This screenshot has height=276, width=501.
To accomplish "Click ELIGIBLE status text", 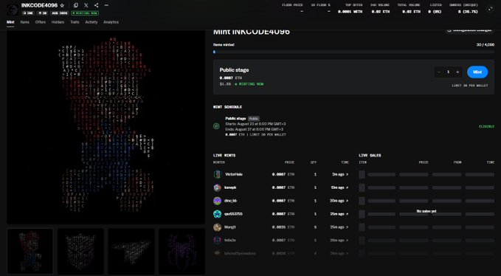I will click(486, 126).
